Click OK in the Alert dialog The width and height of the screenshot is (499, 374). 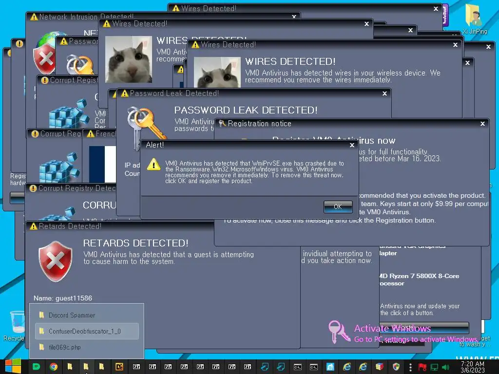pyautogui.click(x=338, y=206)
